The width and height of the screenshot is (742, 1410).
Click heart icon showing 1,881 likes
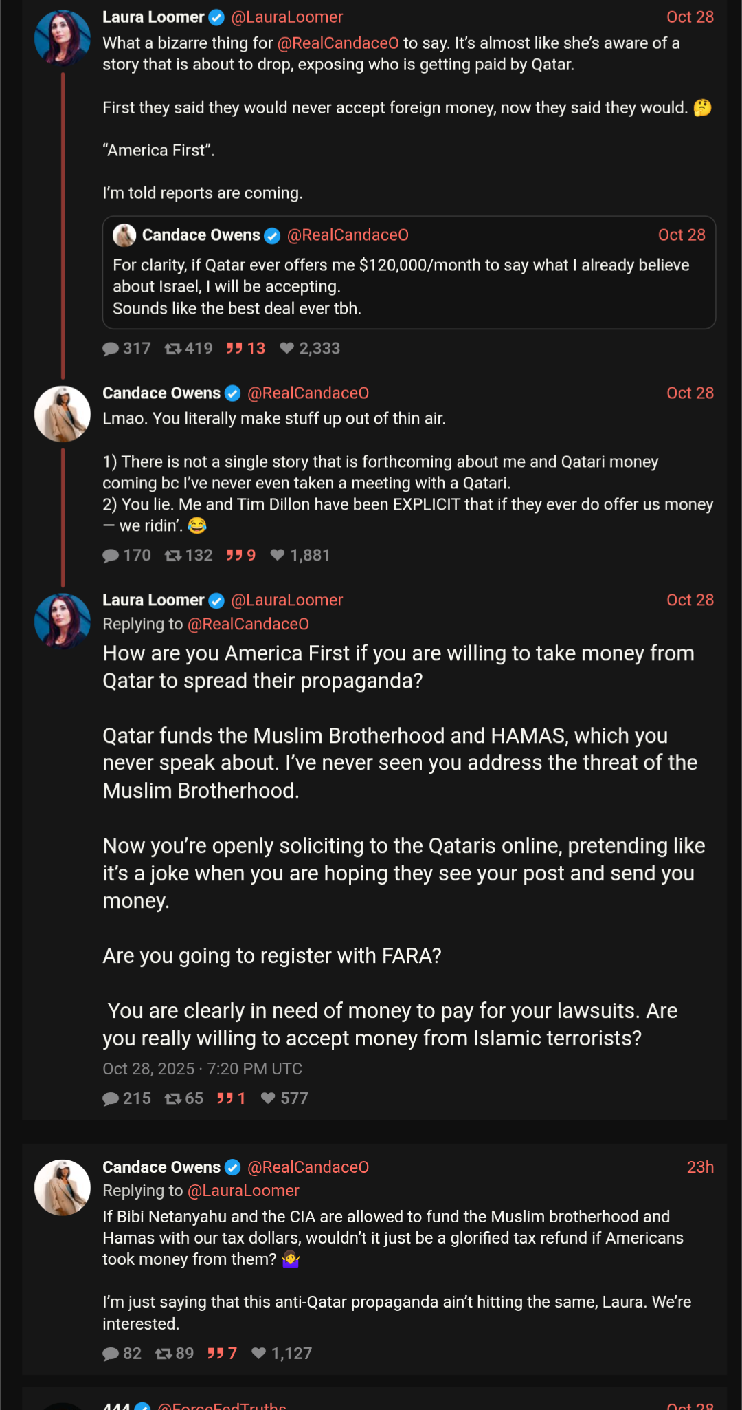278,555
